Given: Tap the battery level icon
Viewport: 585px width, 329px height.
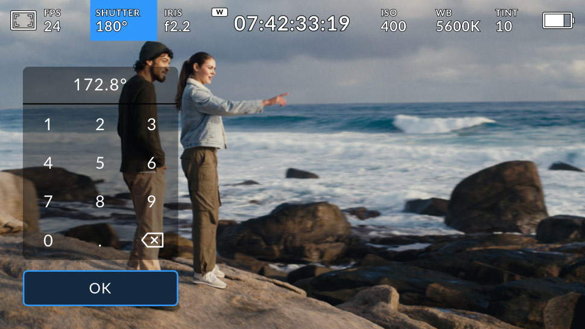Looking at the screenshot, I should 558,20.
